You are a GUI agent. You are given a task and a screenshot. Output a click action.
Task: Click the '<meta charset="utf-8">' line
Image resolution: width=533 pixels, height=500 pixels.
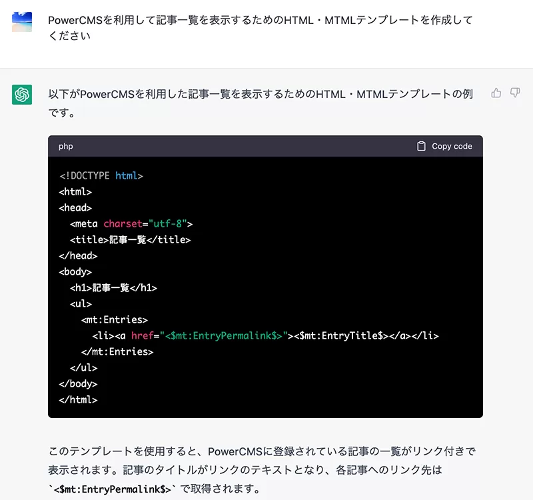point(131,223)
